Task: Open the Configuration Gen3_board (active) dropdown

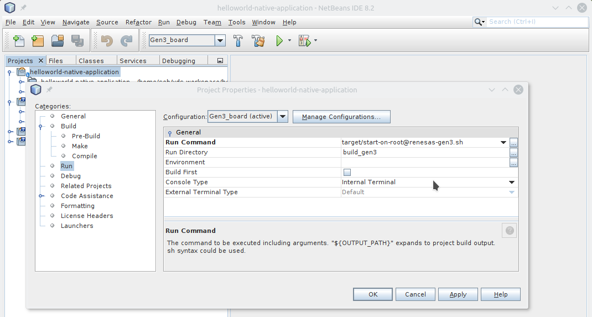Action: coord(283,117)
